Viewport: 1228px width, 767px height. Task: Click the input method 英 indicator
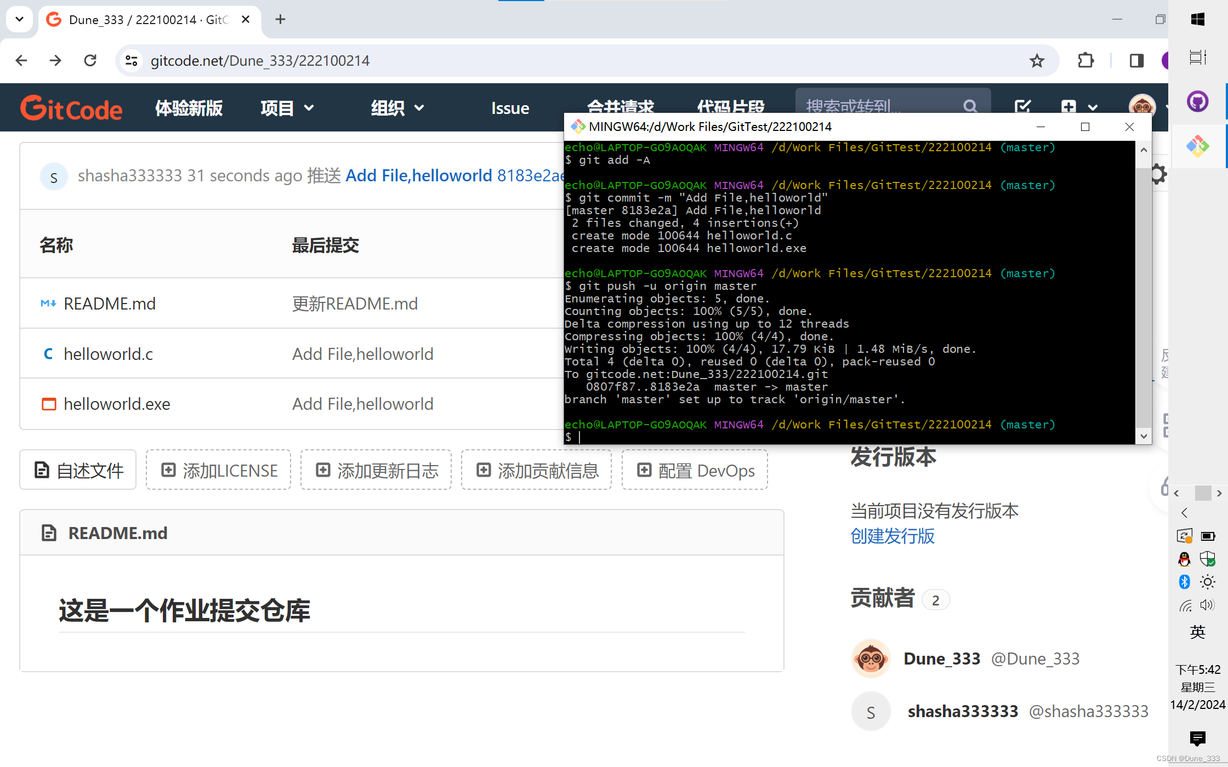[x=1197, y=632]
